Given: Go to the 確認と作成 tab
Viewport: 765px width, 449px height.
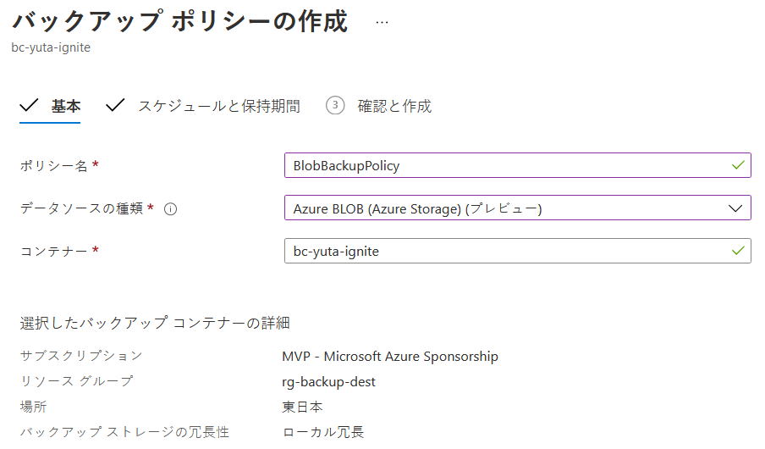Looking at the screenshot, I should 394,106.
